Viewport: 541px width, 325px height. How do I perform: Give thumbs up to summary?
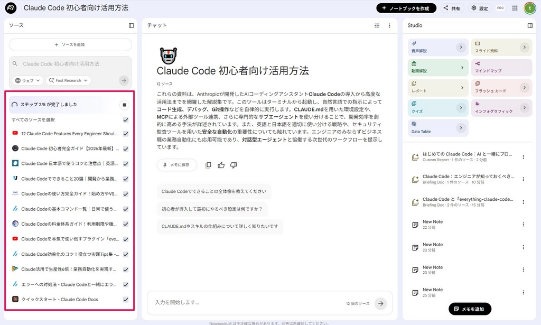click(x=221, y=165)
